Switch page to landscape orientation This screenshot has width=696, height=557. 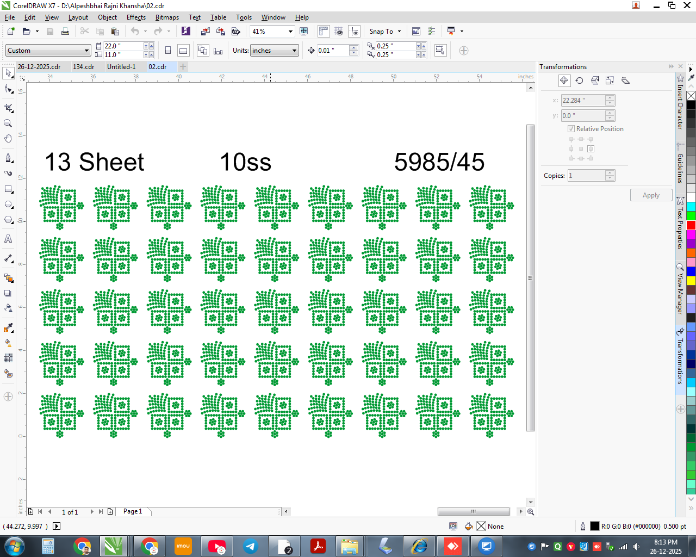click(184, 51)
